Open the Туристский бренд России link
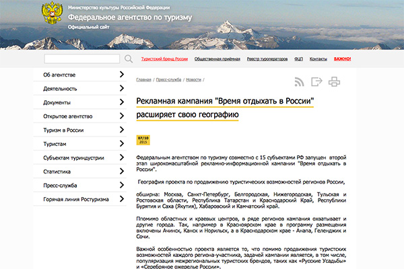This screenshot has height=269, width=404. tap(164, 59)
